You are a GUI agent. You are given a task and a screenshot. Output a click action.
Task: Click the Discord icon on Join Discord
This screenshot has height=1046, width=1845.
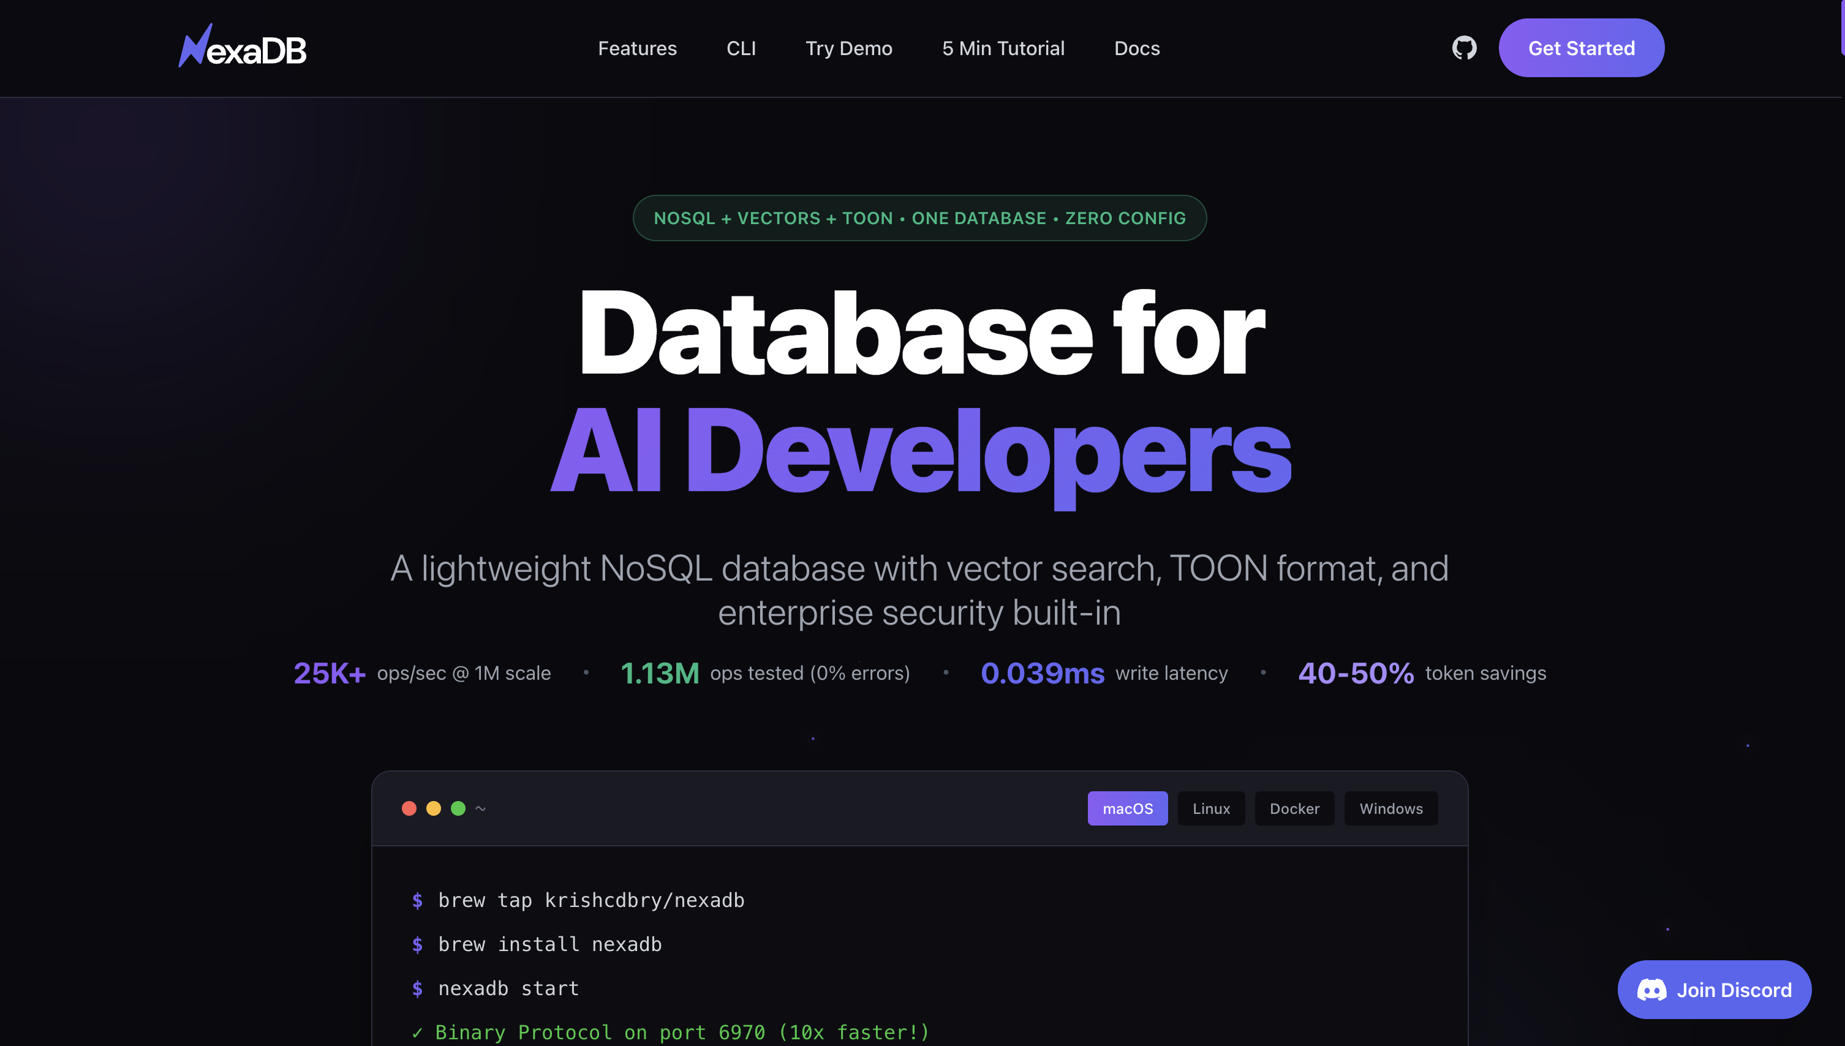point(1653,989)
